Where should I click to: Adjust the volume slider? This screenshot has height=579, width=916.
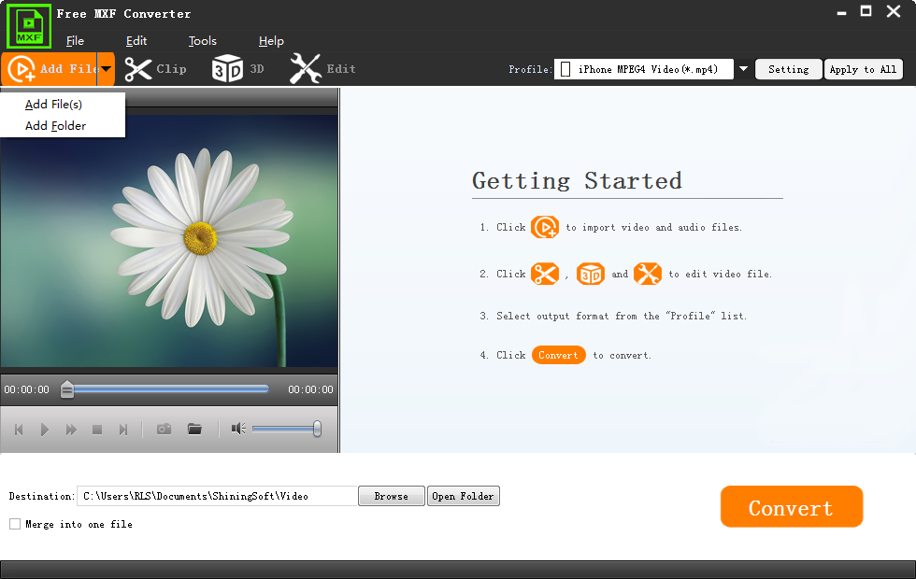click(286, 429)
